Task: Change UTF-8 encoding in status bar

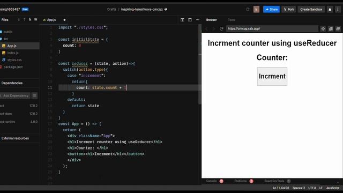Action: click(x=312, y=188)
